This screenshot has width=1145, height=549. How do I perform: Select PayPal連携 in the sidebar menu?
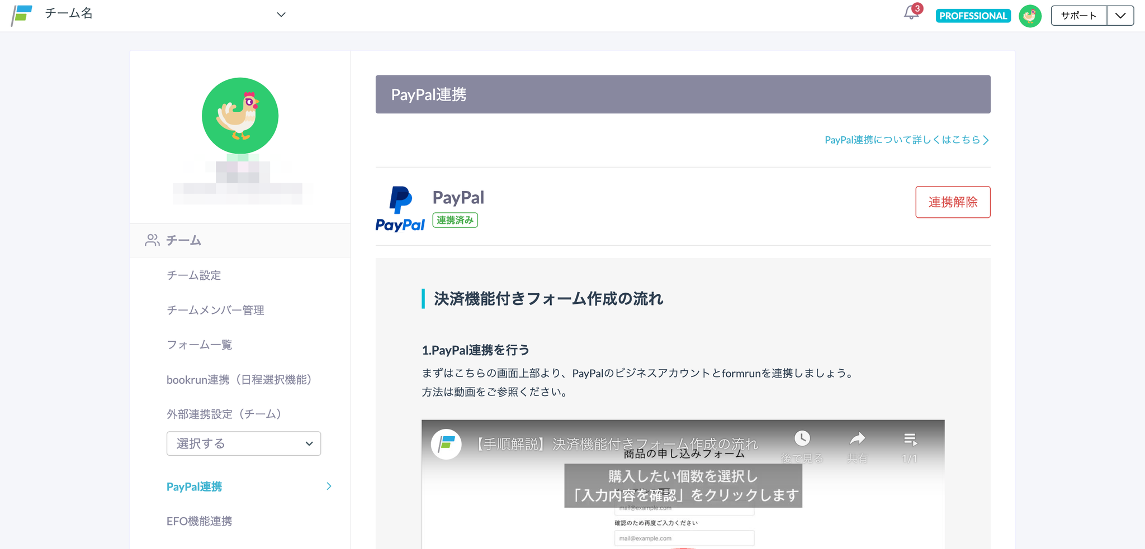coord(194,486)
